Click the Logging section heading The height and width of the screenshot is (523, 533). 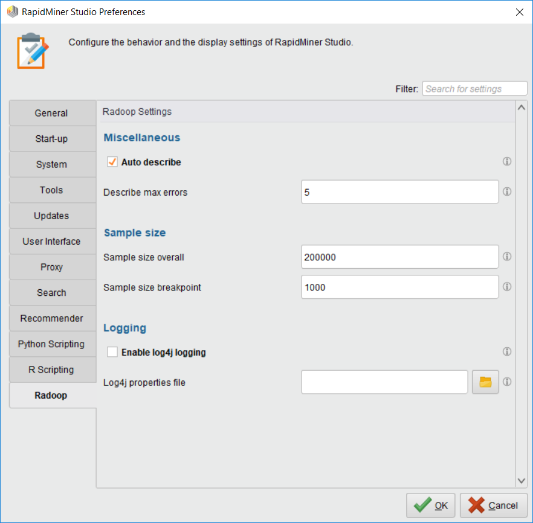click(x=124, y=328)
